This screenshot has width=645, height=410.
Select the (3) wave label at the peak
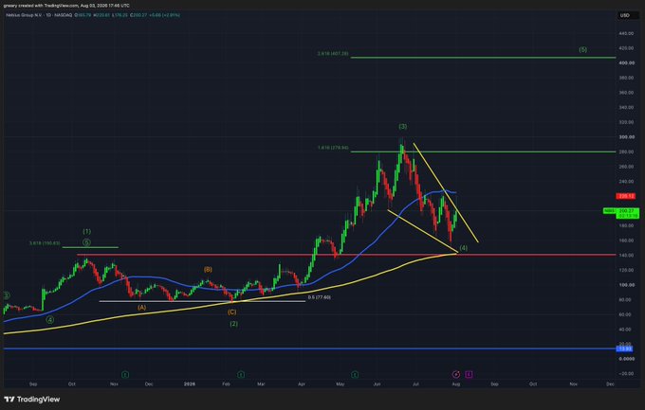(x=403, y=127)
